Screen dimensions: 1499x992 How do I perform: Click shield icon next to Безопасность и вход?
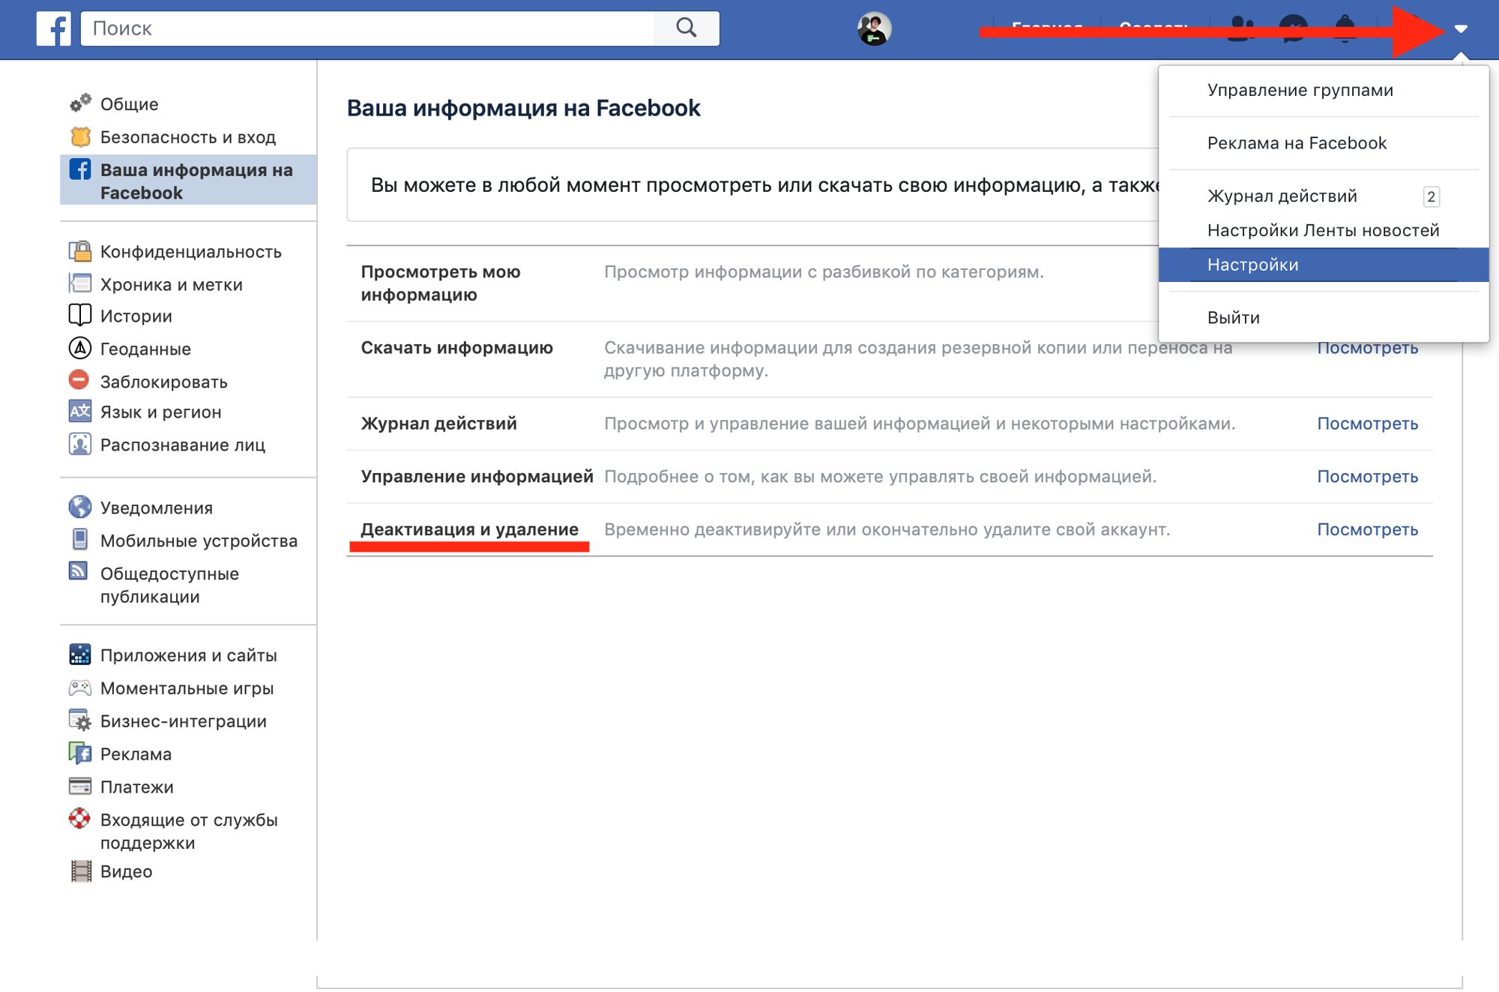(80, 136)
